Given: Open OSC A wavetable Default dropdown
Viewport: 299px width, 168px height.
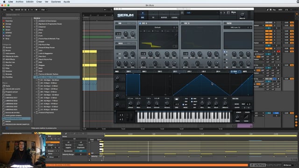Looking at the screenshot, I should pos(157,28).
